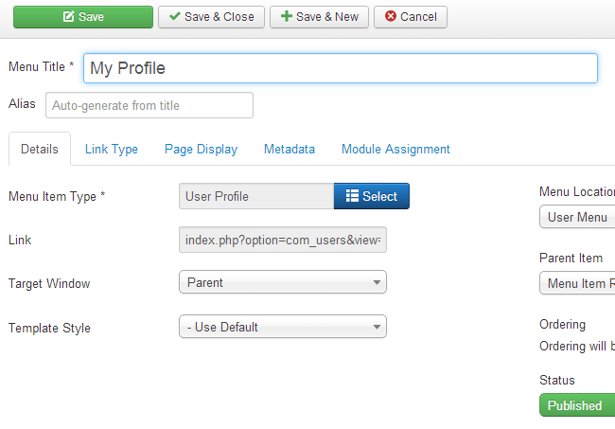Screen dimensions: 615x429
Task: Open the Target Window dropdown
Action: (283, 282)
